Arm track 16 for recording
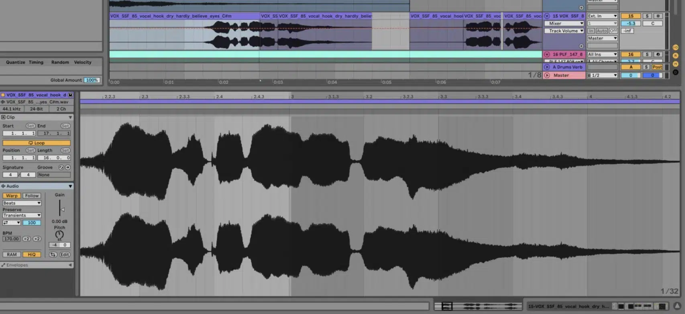The width and height of the screenshot is (685, 314). [x=658, y=55]
